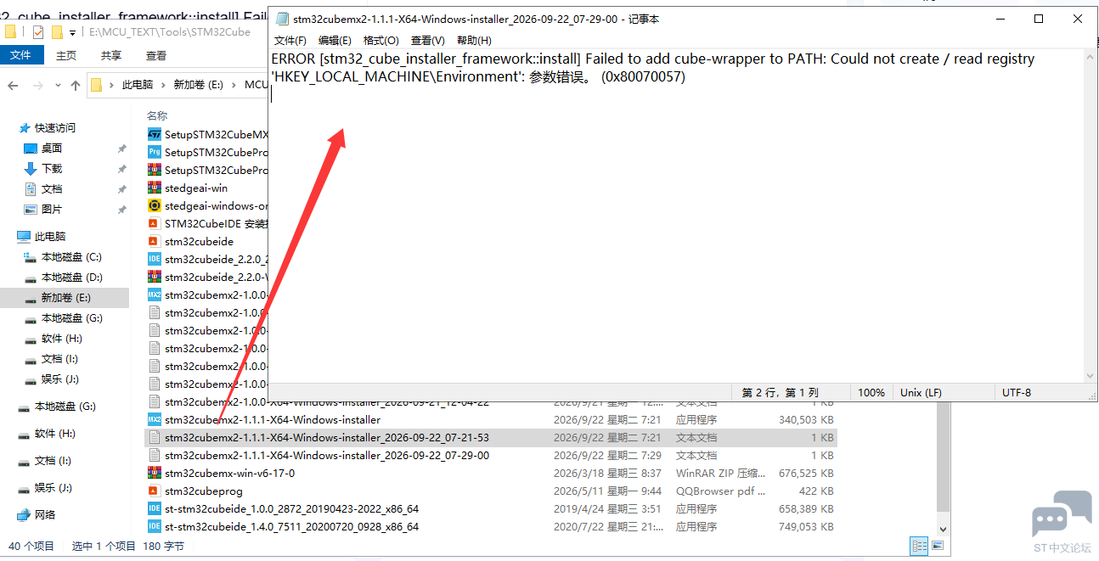The height and width of the screenshot is (561, 1099).
Task: Click the new folder icon in quick access toolbar
Action: click(57, 32)
